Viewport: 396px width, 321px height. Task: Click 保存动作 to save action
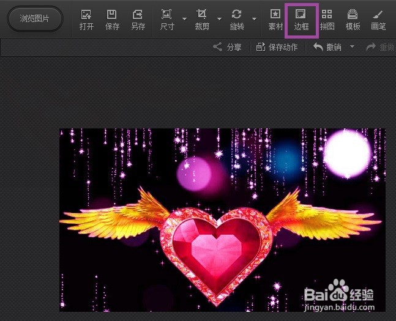pos(277,47)
